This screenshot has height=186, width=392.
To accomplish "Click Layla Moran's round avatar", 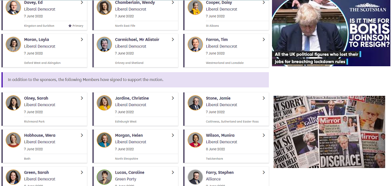I will click(13, 44).
